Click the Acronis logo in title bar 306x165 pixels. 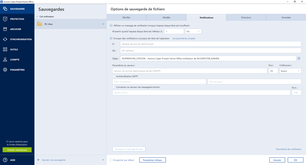tap(2, 2)
